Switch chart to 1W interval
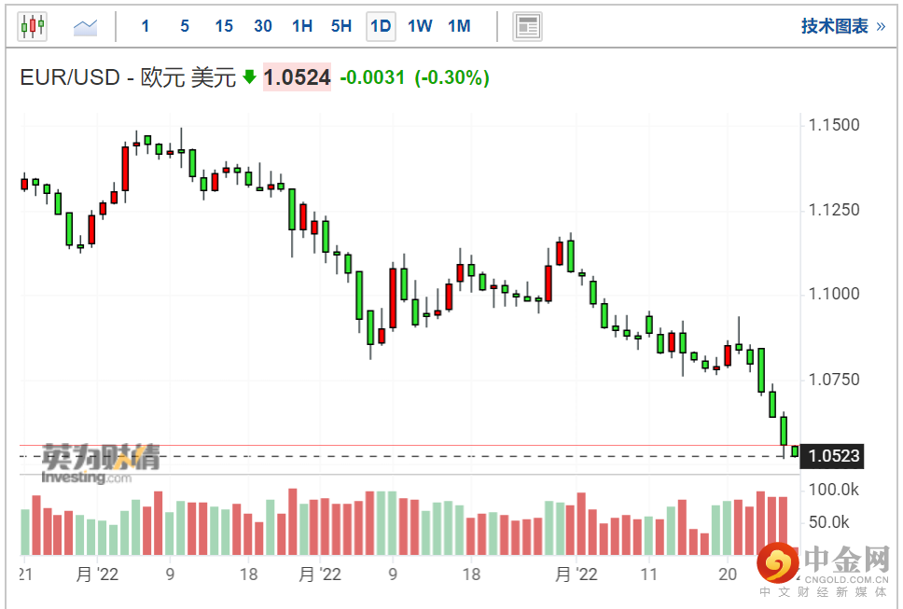 pyautogui.click(x=420, y=26)
